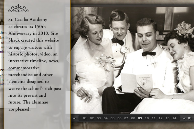This screenshot has width=194, height=129.
Task: Click the plus next-slide icon
Action: (184, 118)
